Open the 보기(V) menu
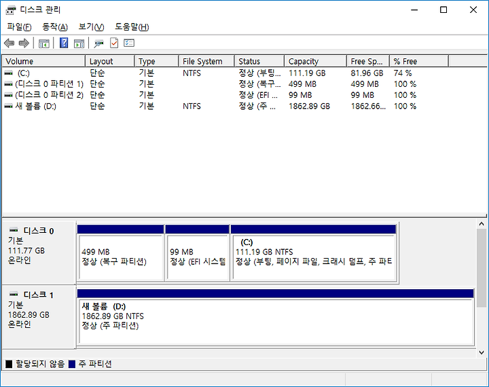489x387 pixels. (x=91, y=27)
